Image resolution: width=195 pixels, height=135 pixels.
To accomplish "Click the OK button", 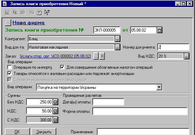I will coord(17,132).
